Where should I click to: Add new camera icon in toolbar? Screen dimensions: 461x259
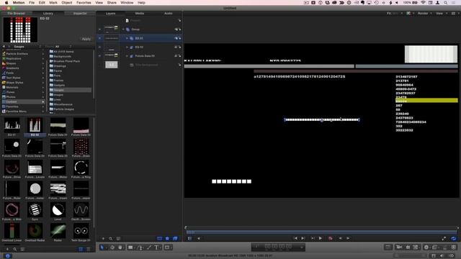pos(399,247)
